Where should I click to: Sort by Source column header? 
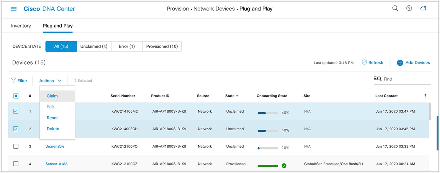click(x=203, y=96)
